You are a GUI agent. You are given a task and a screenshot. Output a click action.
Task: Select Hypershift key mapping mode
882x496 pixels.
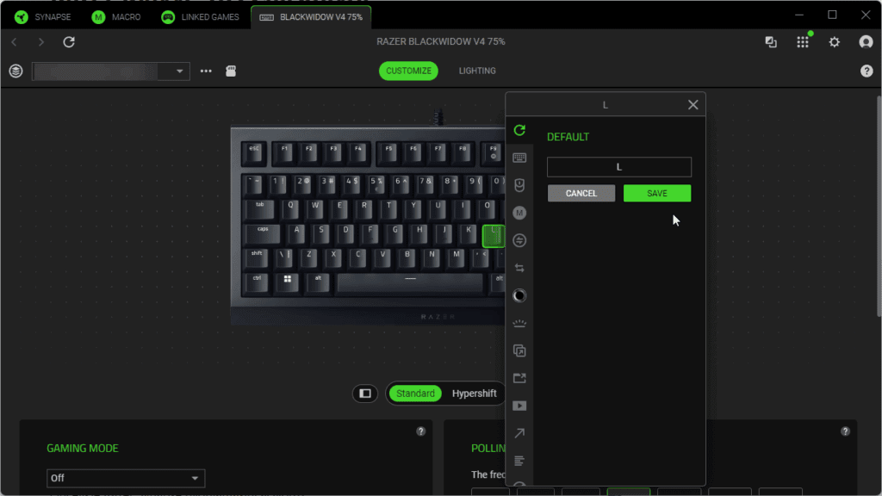point(475,394)
